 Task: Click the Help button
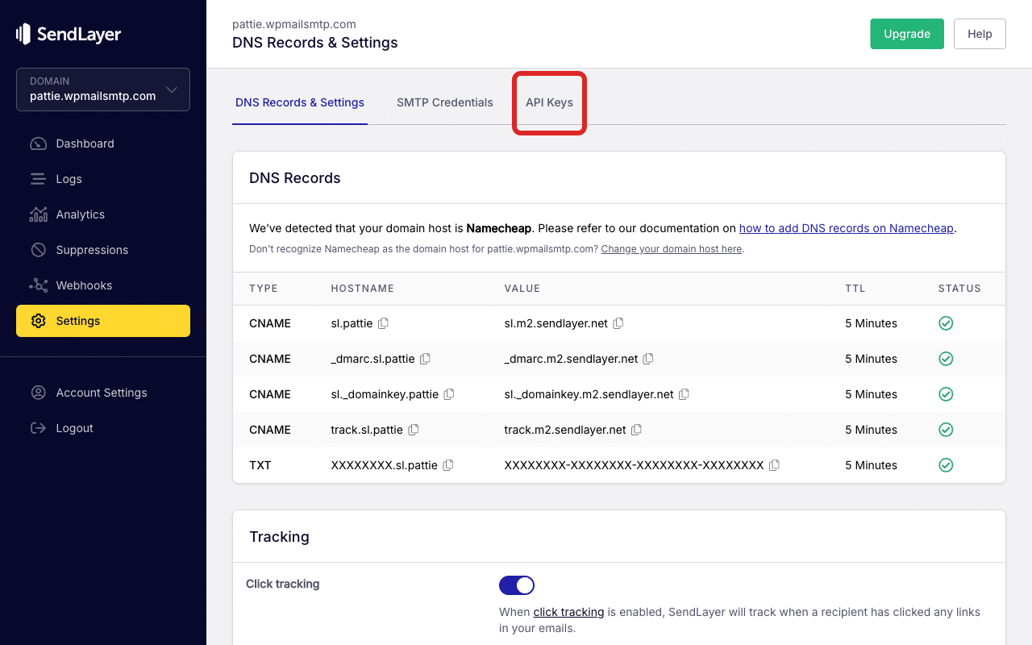pyautogui.click(x=980, y=34)
